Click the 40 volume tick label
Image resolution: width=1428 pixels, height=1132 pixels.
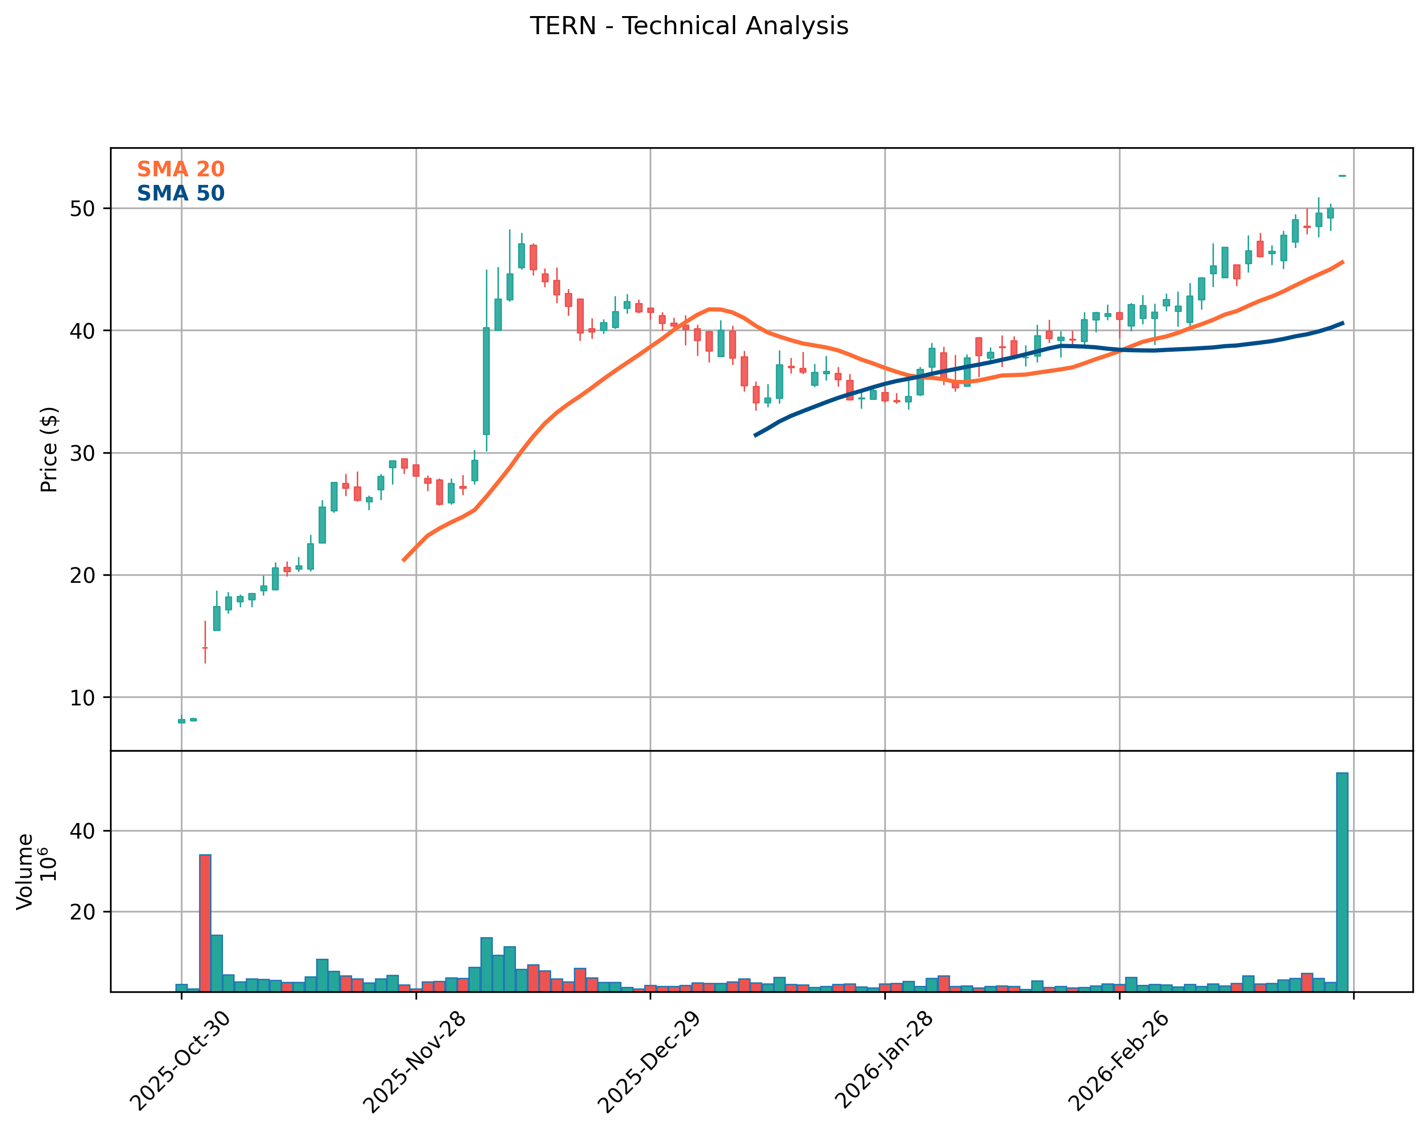click(x=82, y=831)
